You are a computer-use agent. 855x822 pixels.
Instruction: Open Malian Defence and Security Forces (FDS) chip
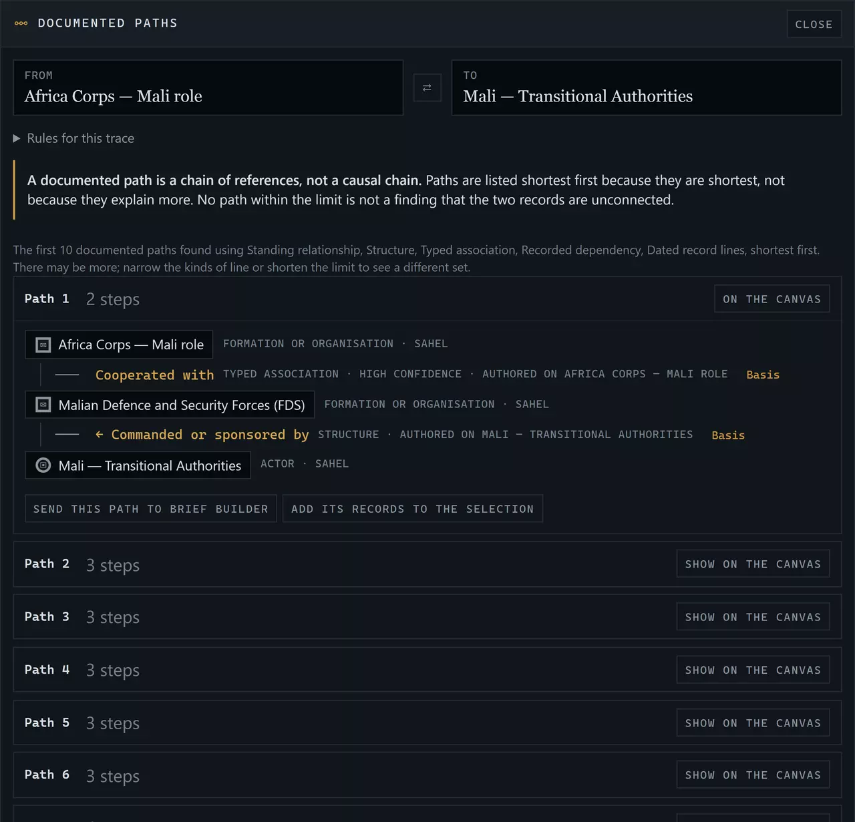170,405
